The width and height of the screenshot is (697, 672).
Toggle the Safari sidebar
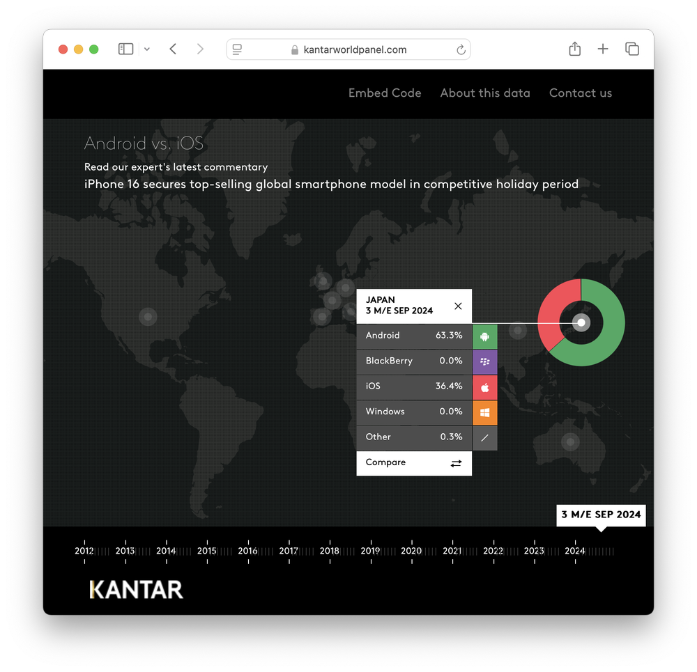click(x=125, y=49)
